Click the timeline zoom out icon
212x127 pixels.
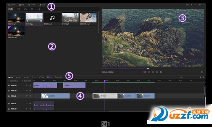pos(181,77)
